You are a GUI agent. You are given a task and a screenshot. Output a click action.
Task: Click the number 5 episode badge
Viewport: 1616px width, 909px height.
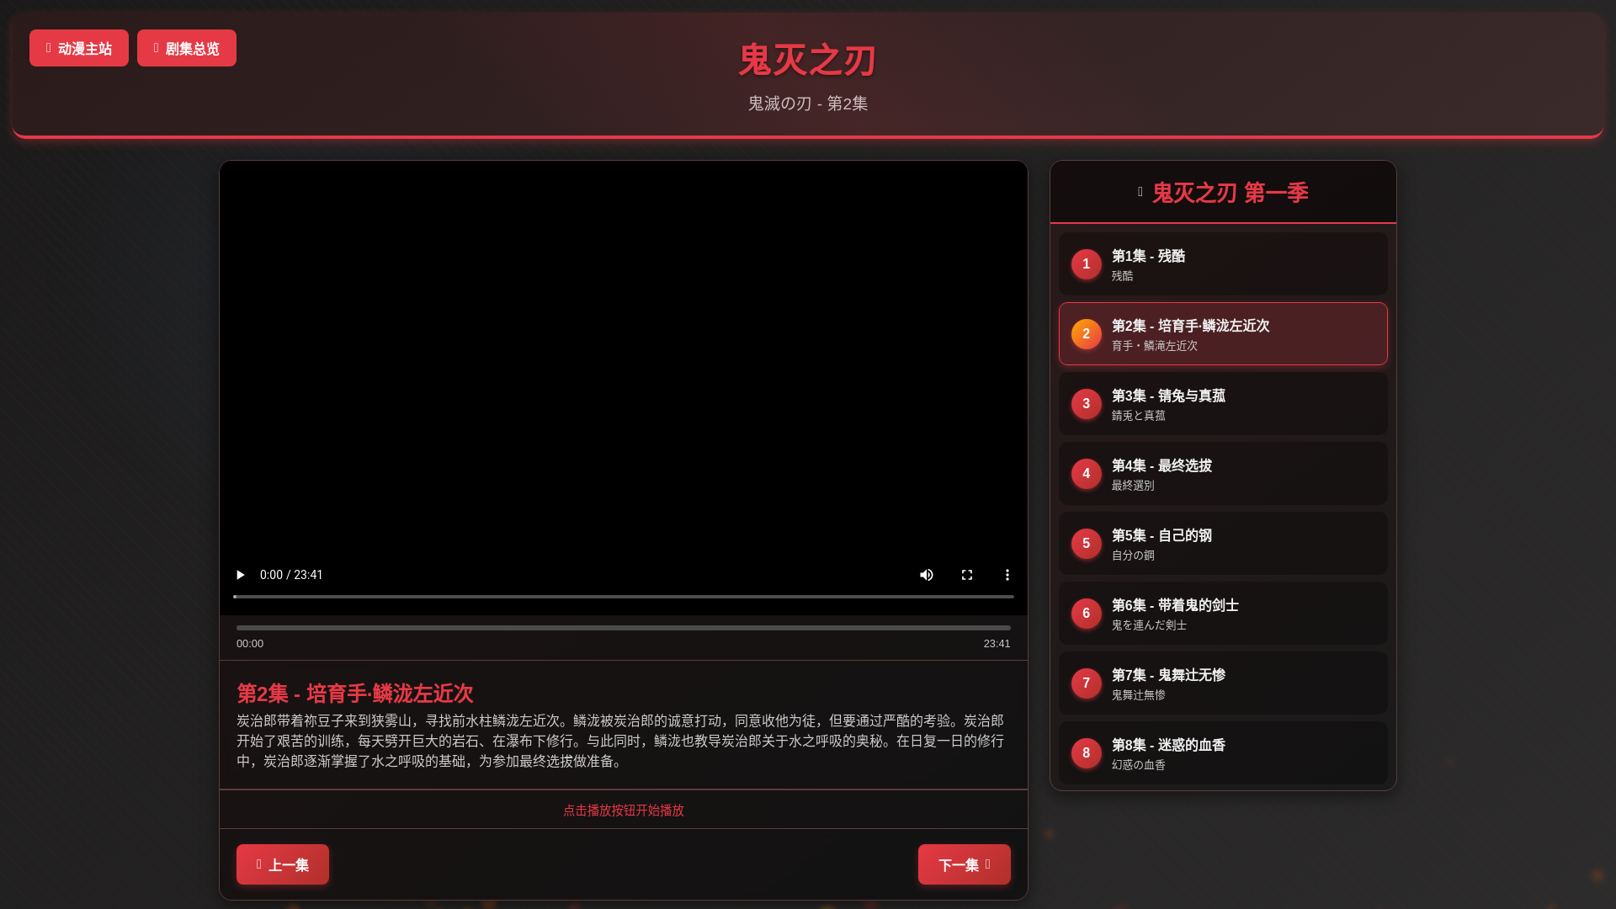[x=1087, y=544]
